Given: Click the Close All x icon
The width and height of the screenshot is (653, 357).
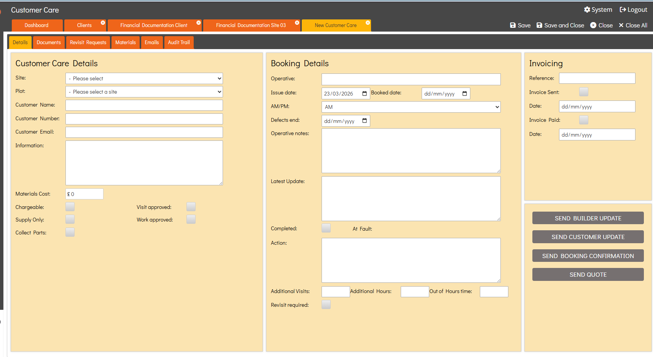Looking at the screenshot, I should pyautogui.click(x=621, y=25).
